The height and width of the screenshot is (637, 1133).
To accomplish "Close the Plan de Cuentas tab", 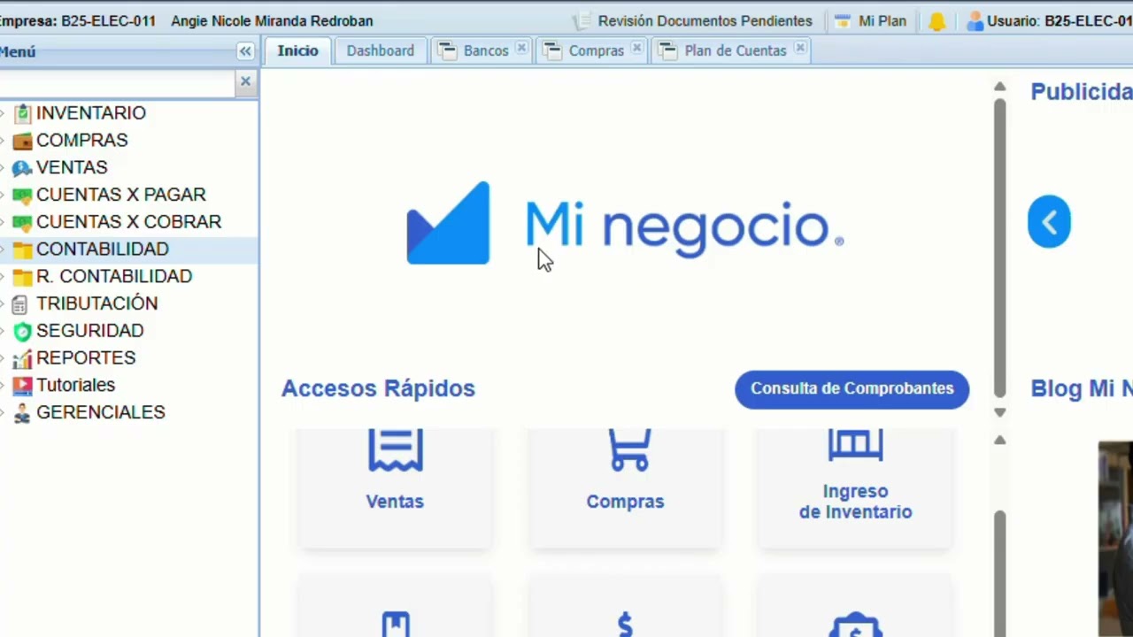I will click(800, 49).
